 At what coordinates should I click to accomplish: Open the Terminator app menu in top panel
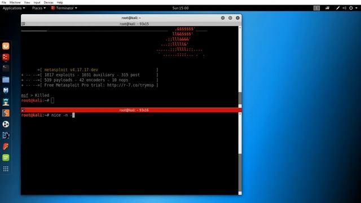tap(64, 8)
